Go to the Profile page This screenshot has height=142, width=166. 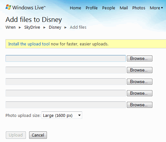click(92, 8)
